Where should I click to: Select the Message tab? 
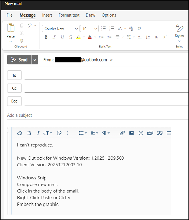click(x=27, y=15)
